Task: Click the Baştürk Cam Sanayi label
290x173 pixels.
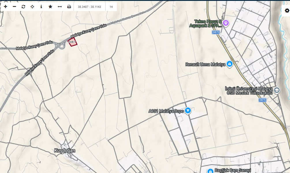Action: tap(233, 170)
